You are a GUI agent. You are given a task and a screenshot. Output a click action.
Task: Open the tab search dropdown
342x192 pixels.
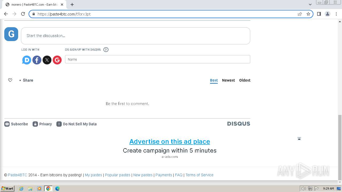pyautogui.click(x=310, y=5)
